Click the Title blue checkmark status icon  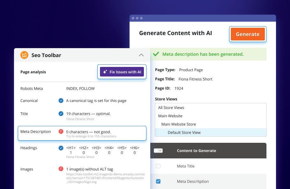pyautogui.click(x=61, y=114)
